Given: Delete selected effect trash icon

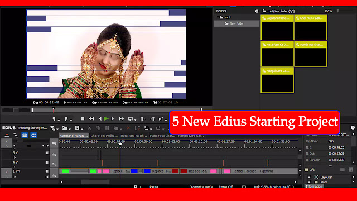Looking at the screenshot, I should tap(351, 170).
